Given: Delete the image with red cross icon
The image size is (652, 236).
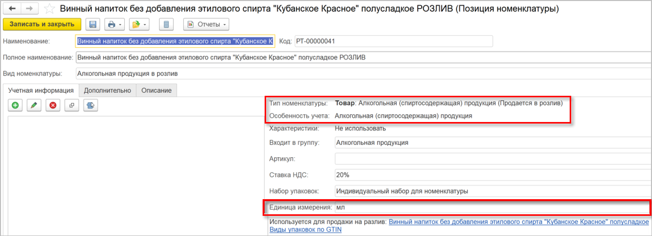Looking at the screenshot, I should point(53,105).
